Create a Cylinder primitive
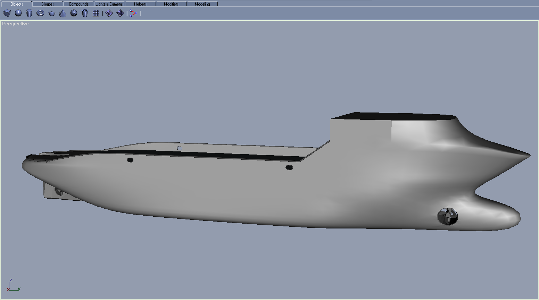 pyautogui.click(x=29, y=13)
